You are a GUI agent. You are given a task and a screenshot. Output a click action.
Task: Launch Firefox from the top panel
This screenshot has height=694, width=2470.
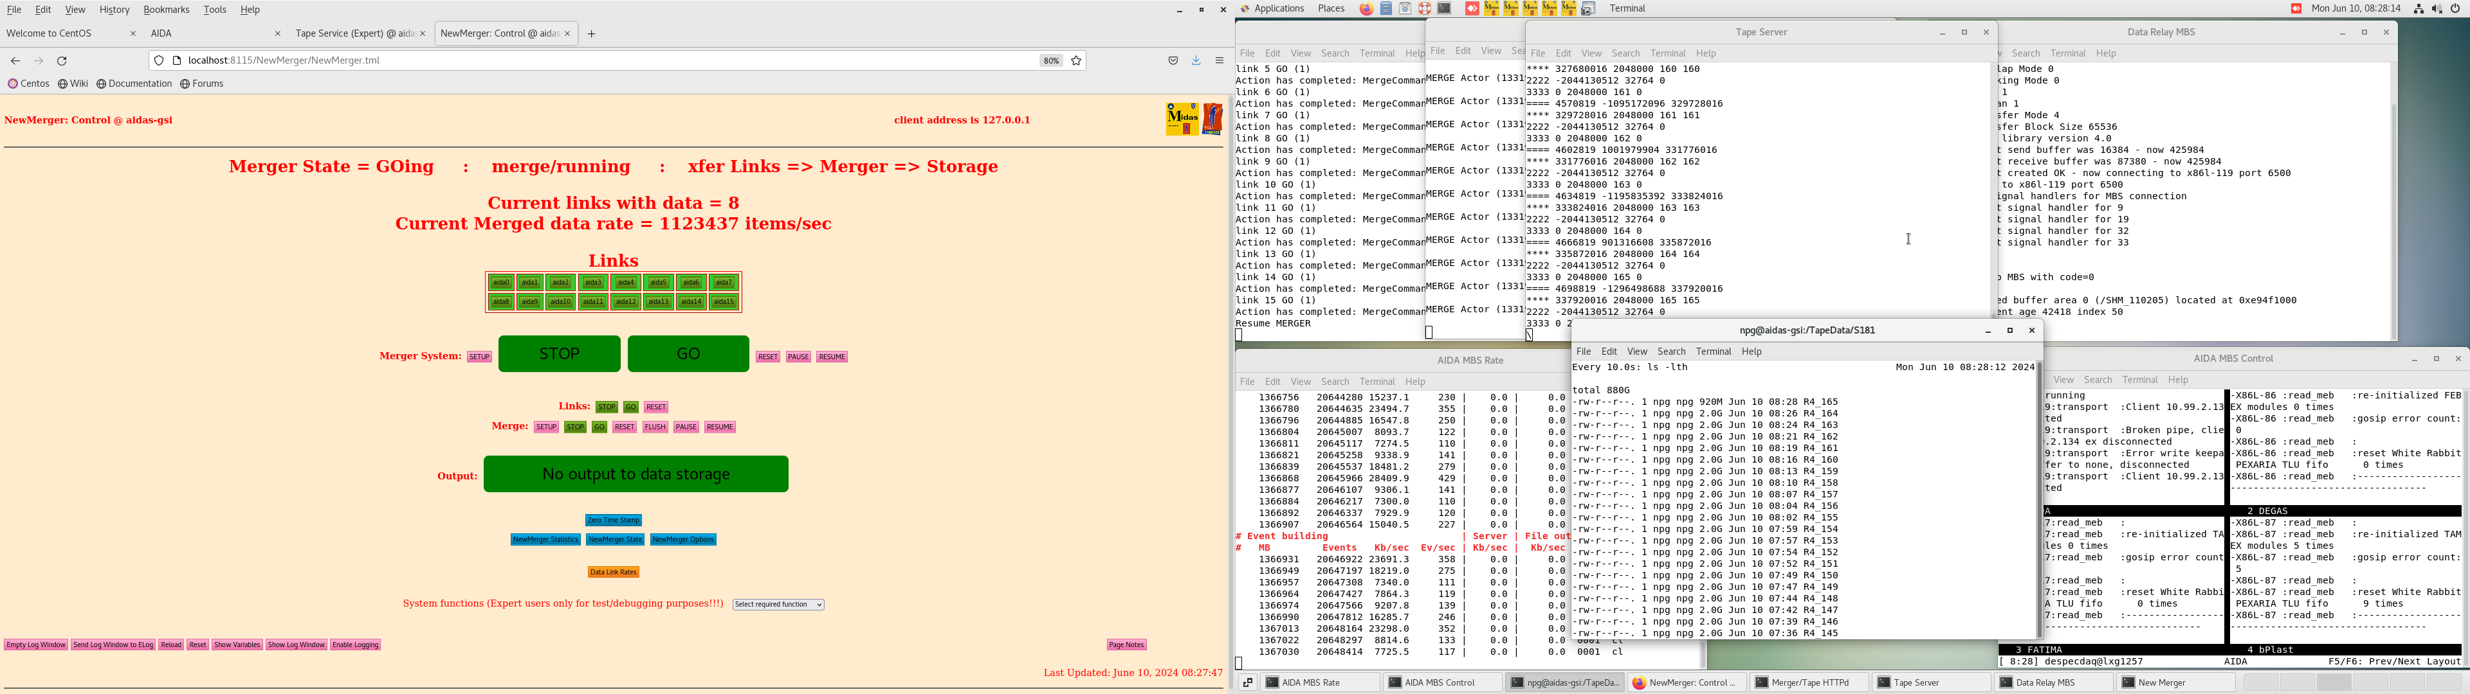pyautogui.click(x=1366, y=8)
